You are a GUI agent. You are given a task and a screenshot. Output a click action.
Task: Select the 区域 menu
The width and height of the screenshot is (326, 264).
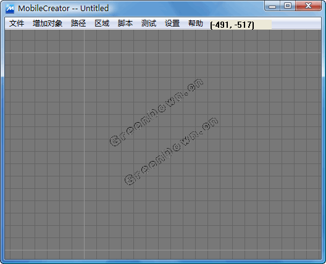(x=102, y=23)
